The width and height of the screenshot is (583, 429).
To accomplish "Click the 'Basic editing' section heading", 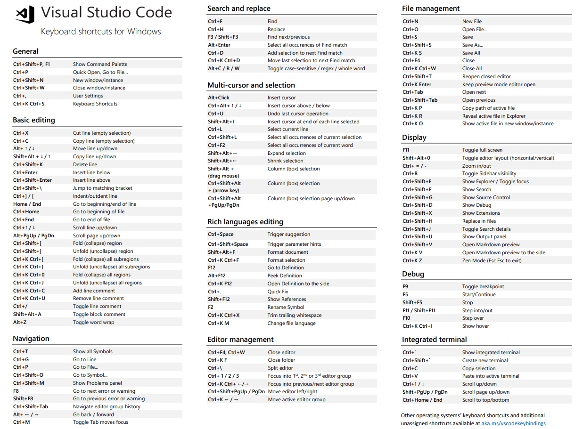I will pyautogui.click(x=34, y=120).
